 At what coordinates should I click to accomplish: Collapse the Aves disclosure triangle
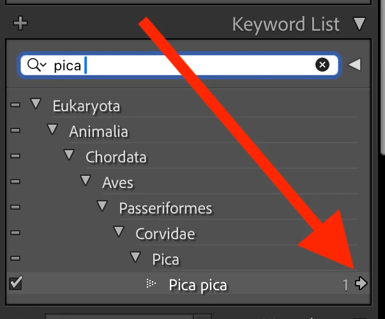pos(86,182)
